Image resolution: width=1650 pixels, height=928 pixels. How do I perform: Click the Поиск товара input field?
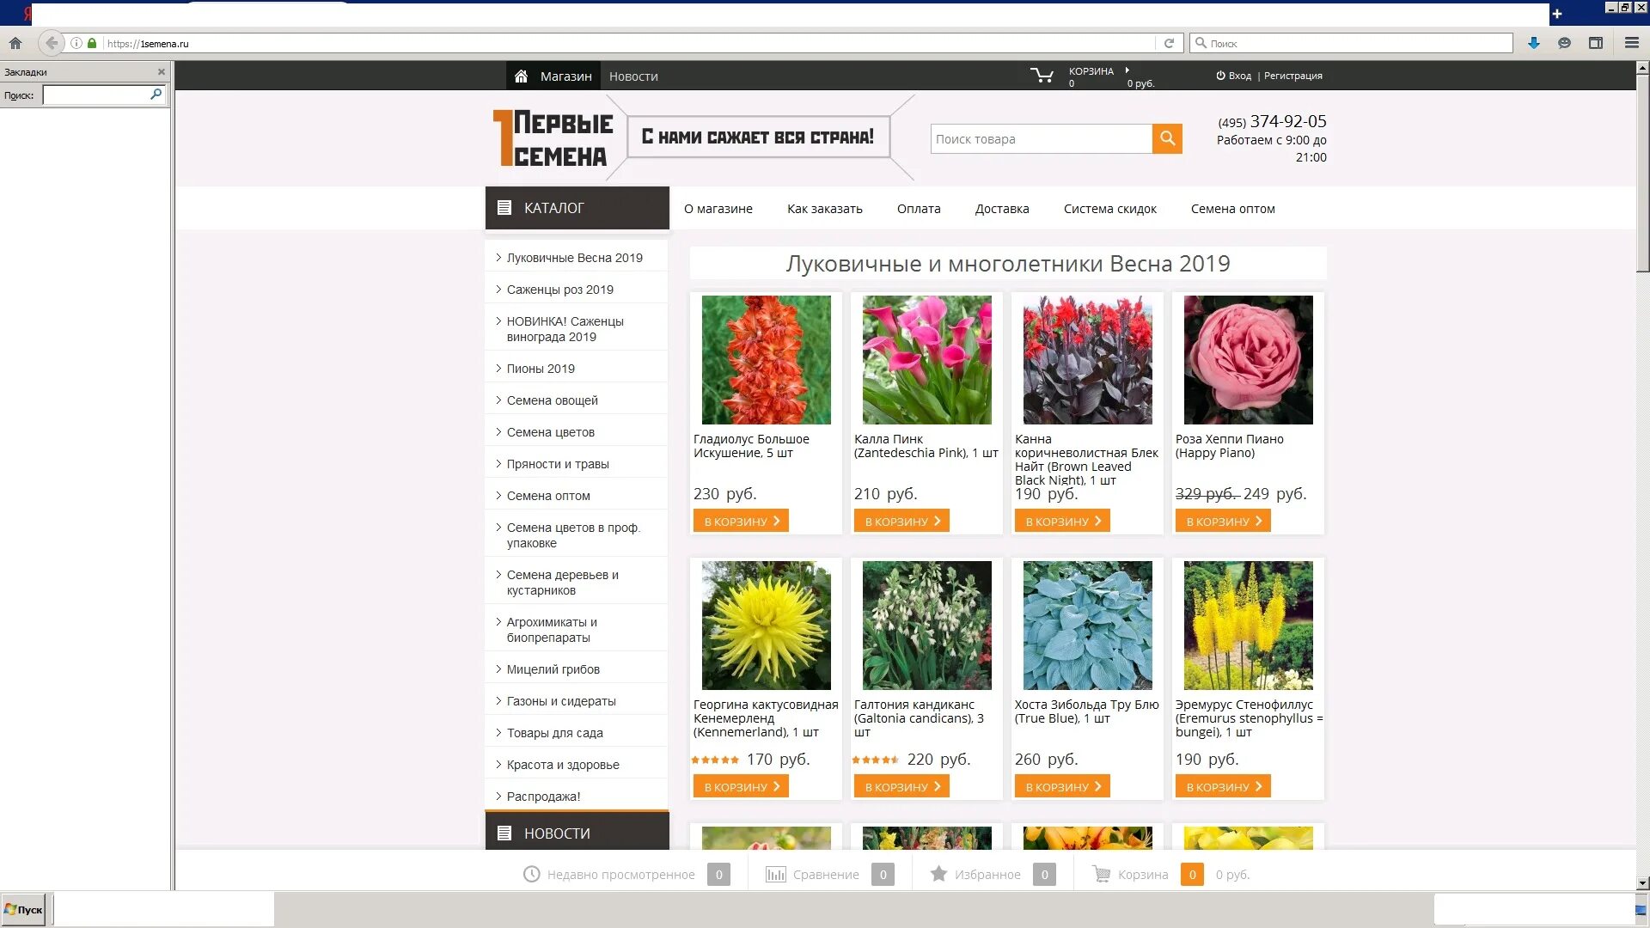pos(1042,138)
